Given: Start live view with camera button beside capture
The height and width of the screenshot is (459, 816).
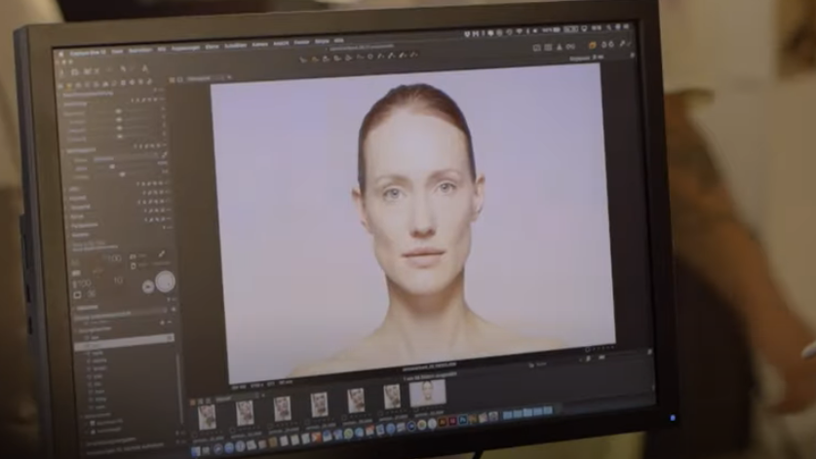Looking at the screenshot, I should [x=148, y=287].
